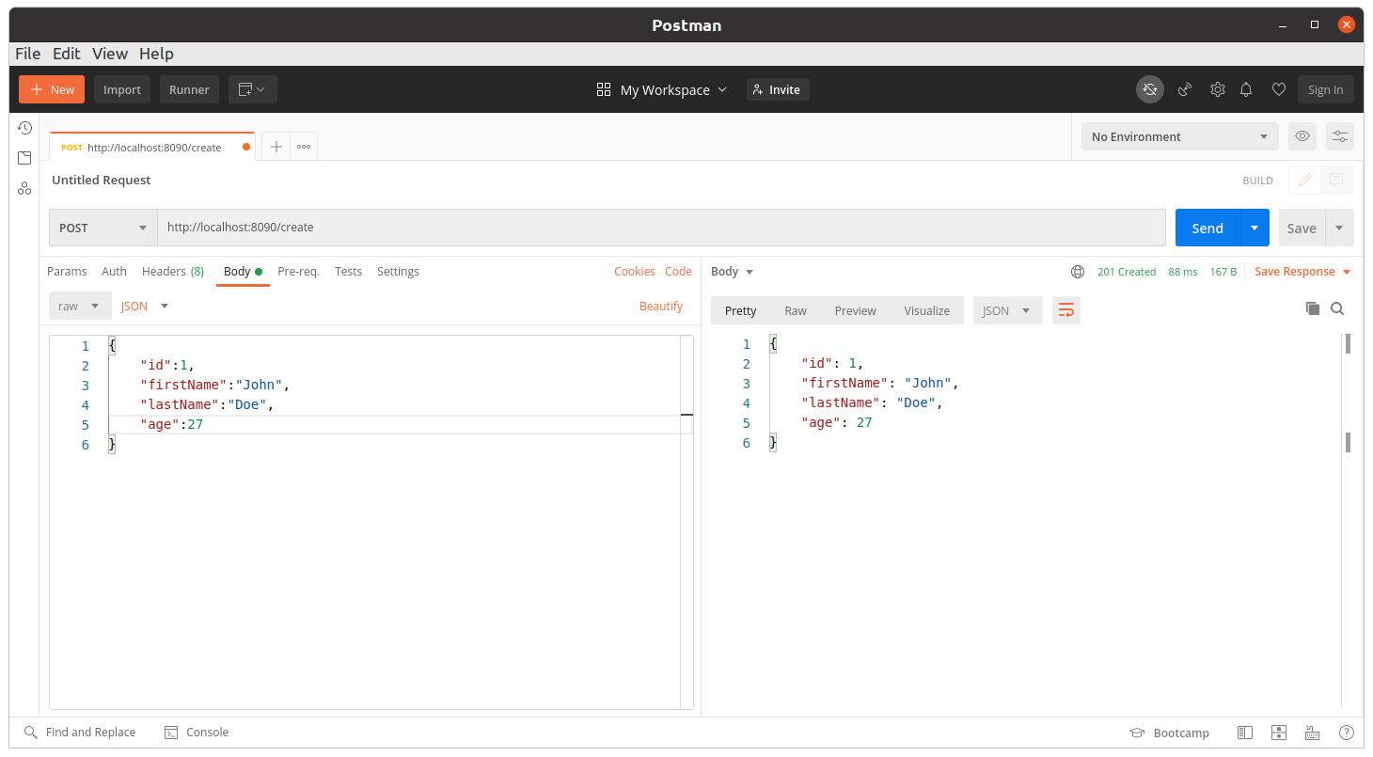Open the Collections sidebar icon

tap(24, 158)
